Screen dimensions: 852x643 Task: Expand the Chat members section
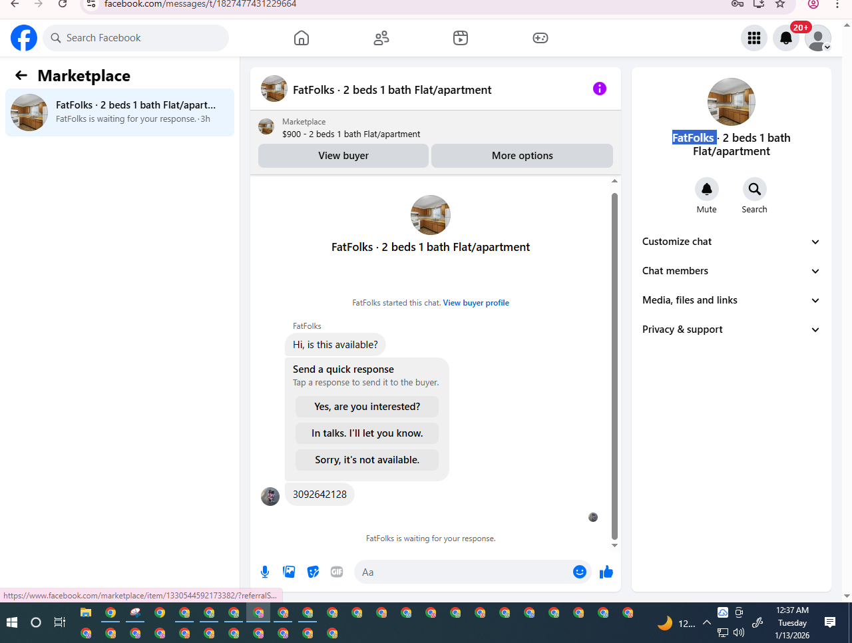[731, 271]
